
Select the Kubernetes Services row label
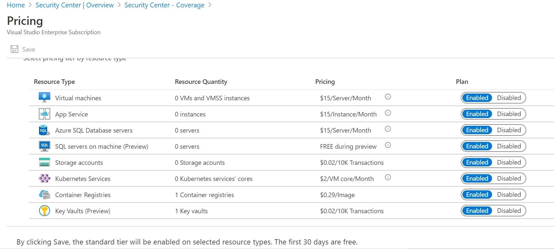click(x=83, y=179)
